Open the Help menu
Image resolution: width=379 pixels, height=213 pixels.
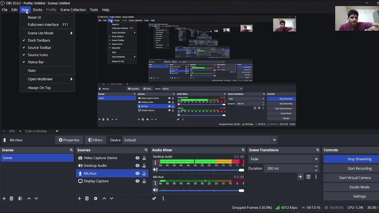tap(106, 10)
